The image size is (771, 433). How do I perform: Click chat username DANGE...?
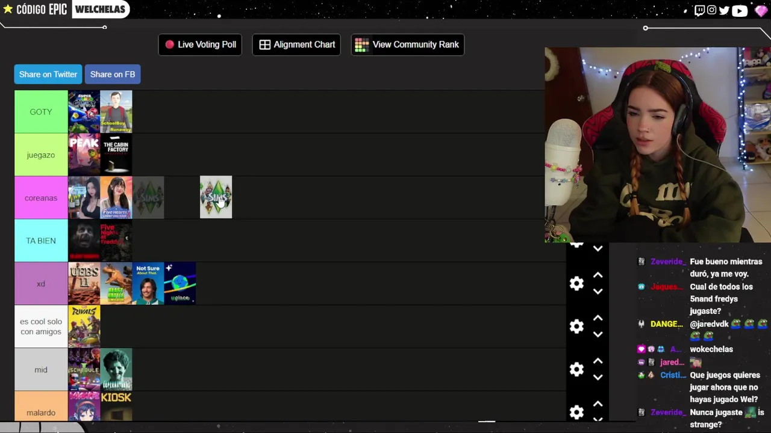tap(667, 324)
